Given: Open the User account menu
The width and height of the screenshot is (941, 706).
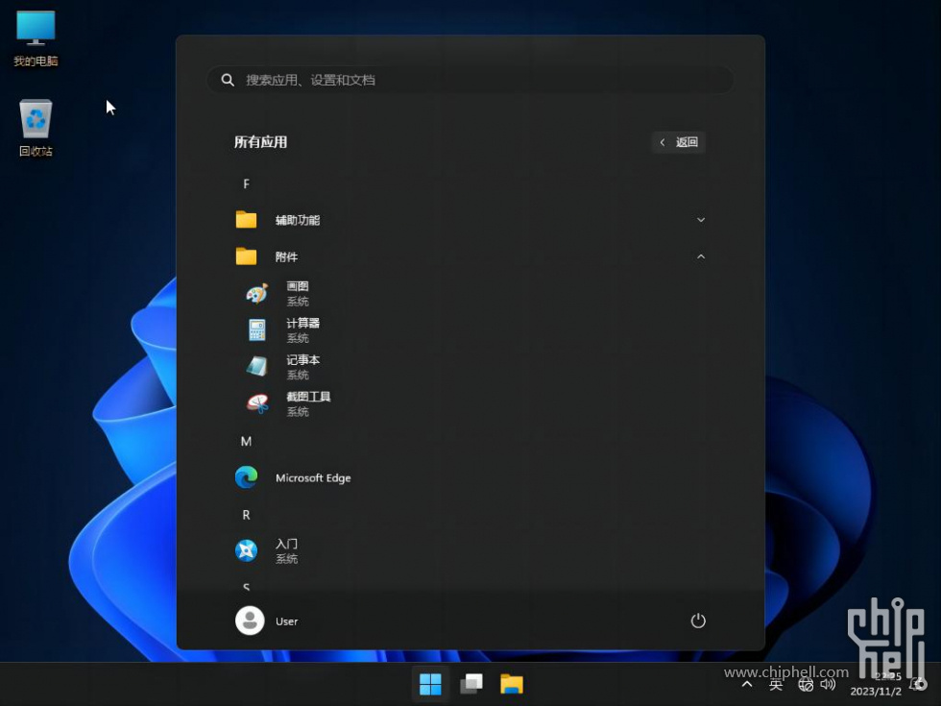Looking at the screenshot, I should tap(267, 621).
